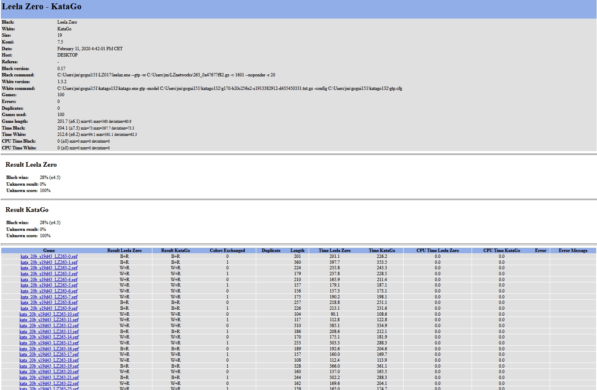The height and width of the screenshot is (390, 597).
Task: Open game file kata_20b_s19d43_LZ263-18.sgf
Action: tap(49, 360)
